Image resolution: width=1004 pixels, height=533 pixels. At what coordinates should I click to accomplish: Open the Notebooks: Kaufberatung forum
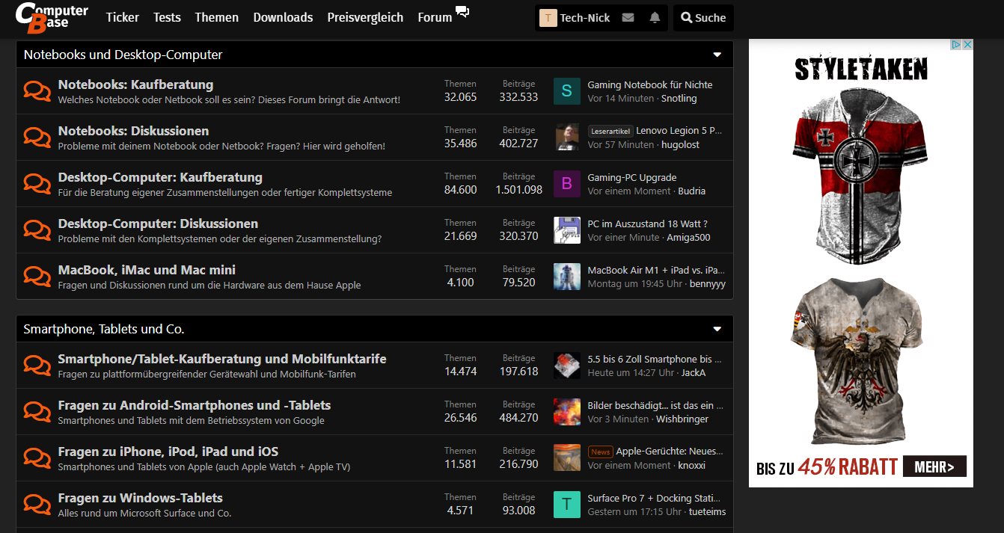pos(135,84)
